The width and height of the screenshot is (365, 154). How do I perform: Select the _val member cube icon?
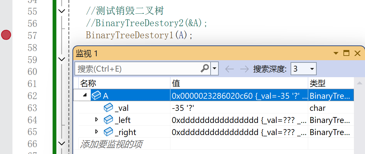pyautogui.click(x=108, y=108)
